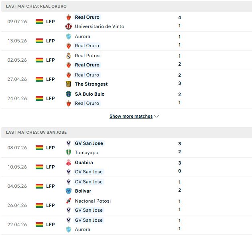Select the Last Matches: GV San Jose header
The height and width of the screenshot is (235, 252).
pyautogui.click(x=127, y=133)
